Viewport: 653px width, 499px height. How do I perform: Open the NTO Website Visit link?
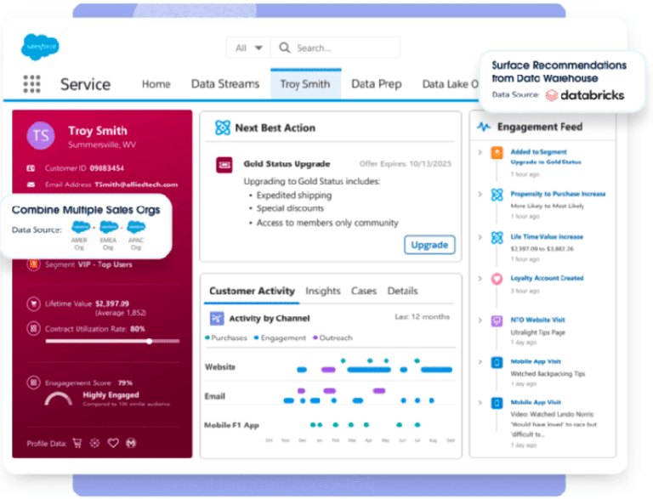click(537, 320)
